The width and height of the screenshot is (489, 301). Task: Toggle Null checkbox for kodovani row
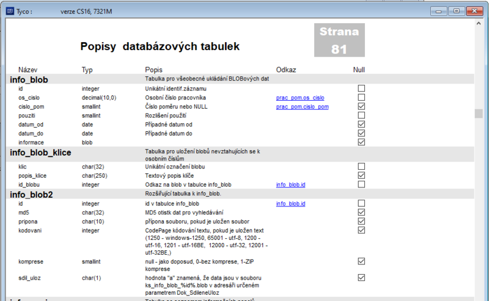[361, 230]
